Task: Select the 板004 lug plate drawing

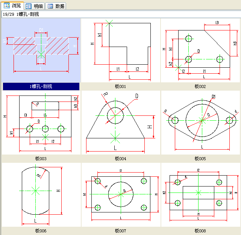Action: (120, 122)
